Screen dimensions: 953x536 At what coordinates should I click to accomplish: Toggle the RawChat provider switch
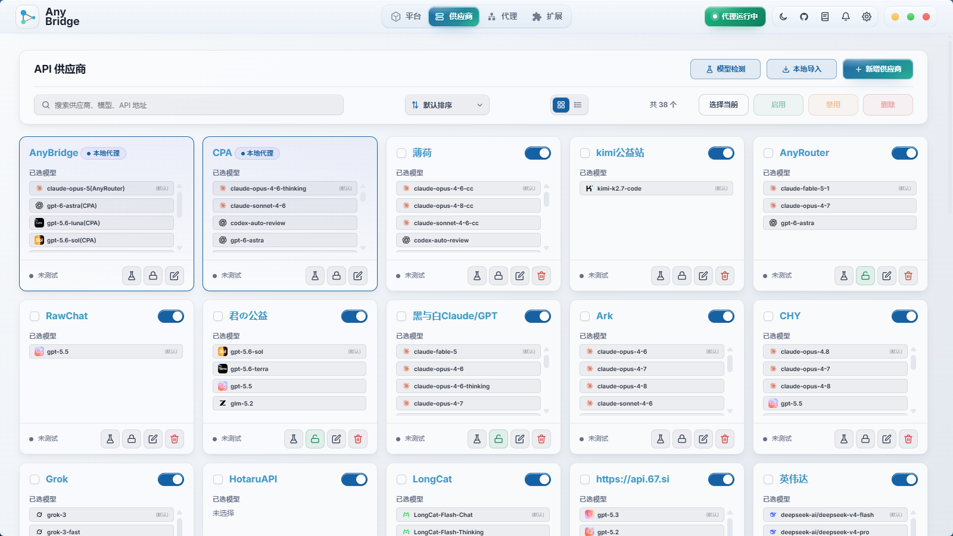(171, 316)
